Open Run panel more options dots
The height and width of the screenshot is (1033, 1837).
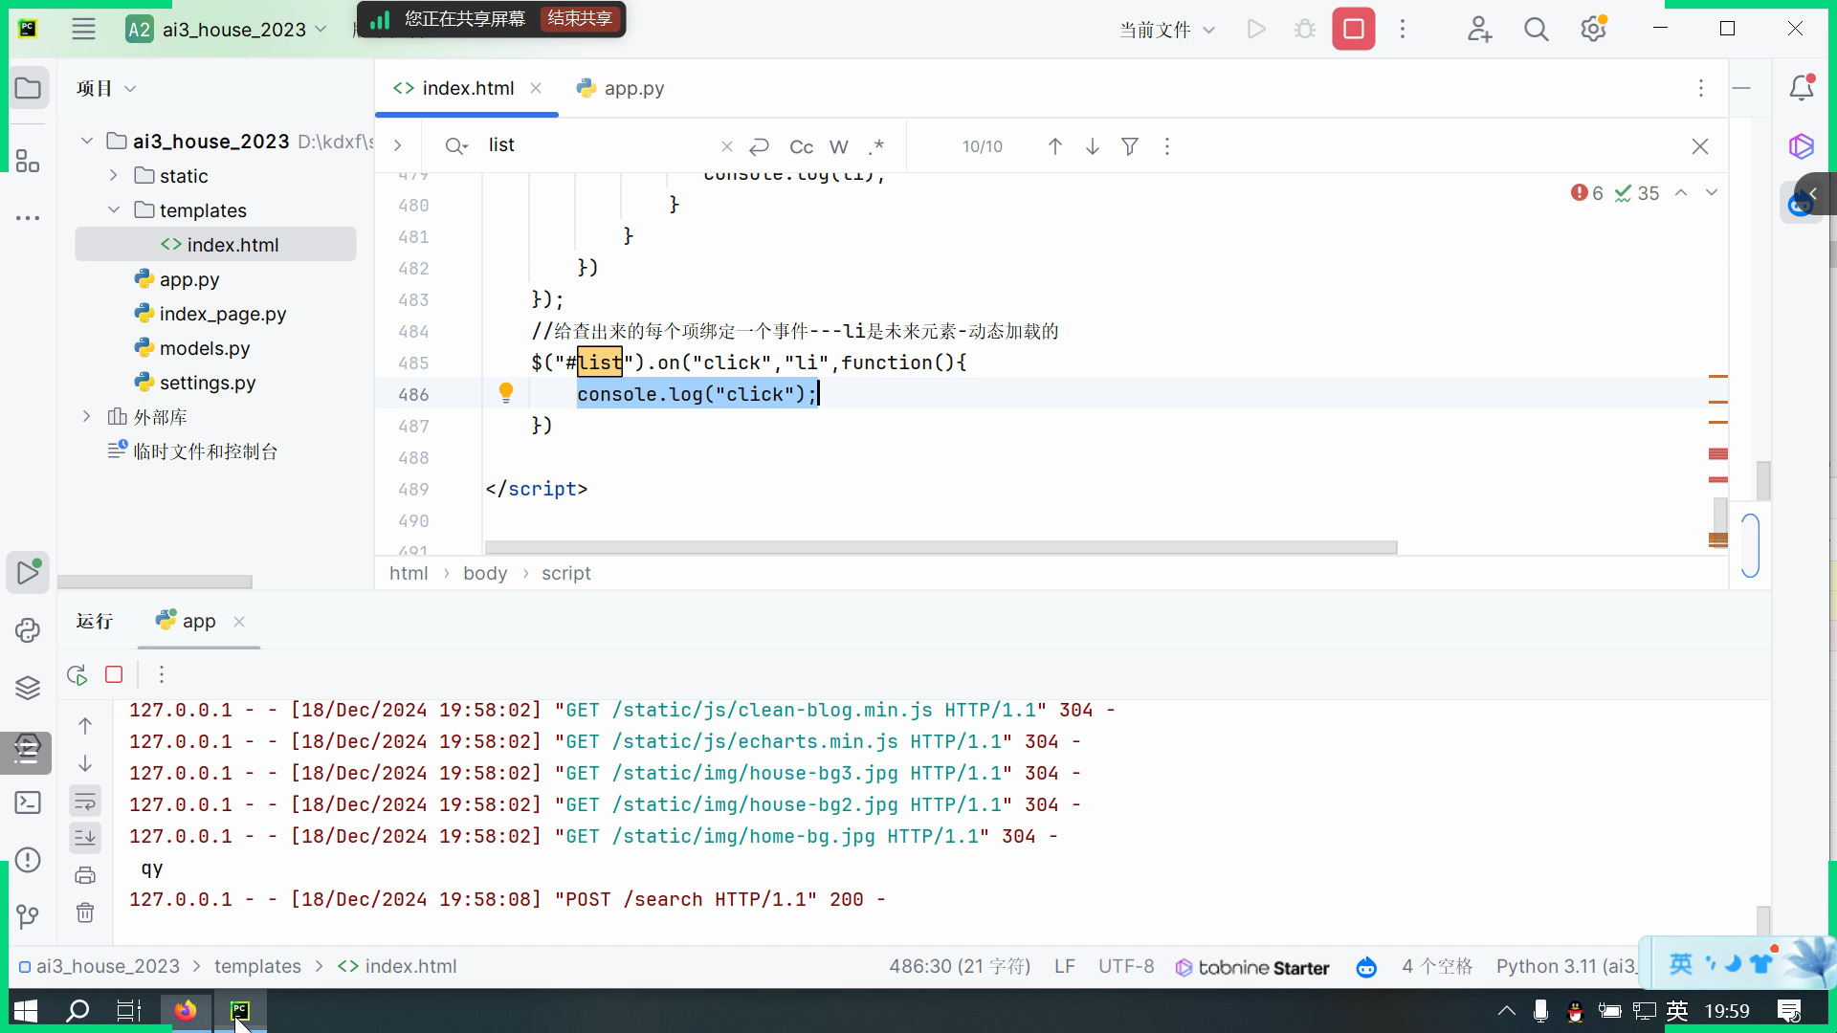click(x=162, y=674)
